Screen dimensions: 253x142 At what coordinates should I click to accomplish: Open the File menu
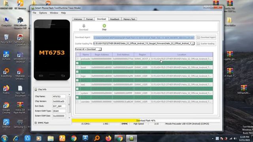(34, 13)
